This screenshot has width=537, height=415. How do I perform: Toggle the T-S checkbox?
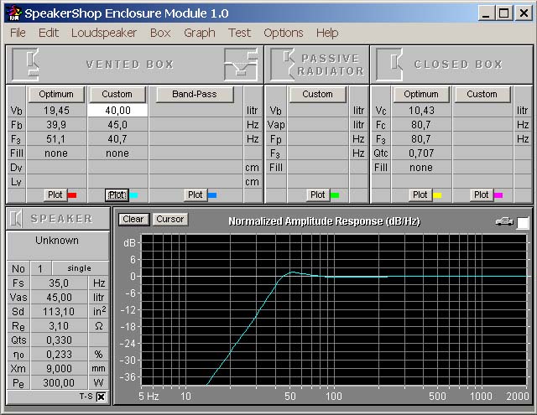pyautogui.click(x=101, y=397)
